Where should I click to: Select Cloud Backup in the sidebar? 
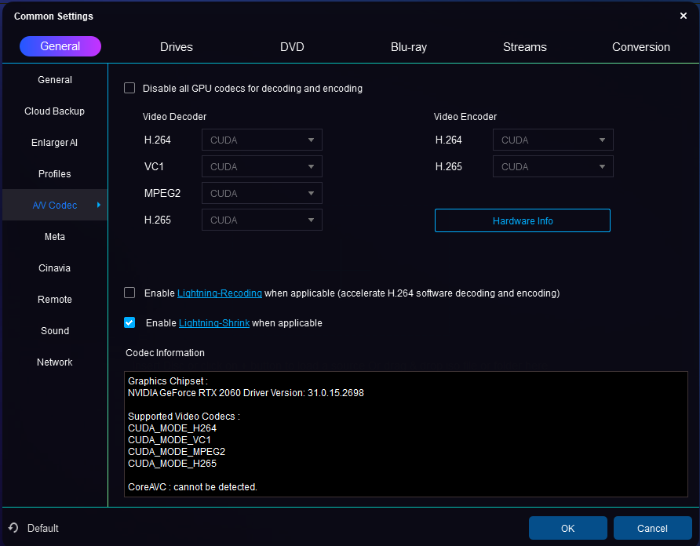click(x=55, y=111)
